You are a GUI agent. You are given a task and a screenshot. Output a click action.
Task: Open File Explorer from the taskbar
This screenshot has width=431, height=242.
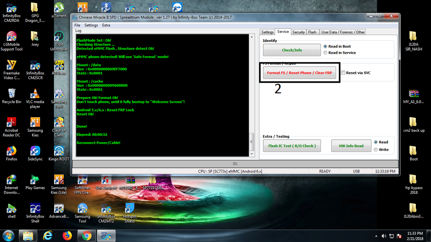click(x=28, y=236)
